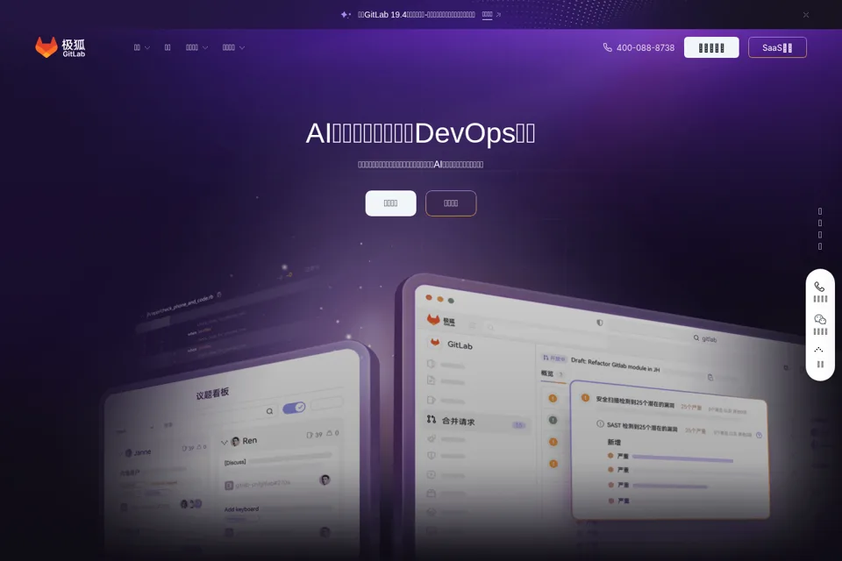Click the white filled button under the headline
Image resolution: width=842 pixels, height=561 pixels.
point(391,203)
